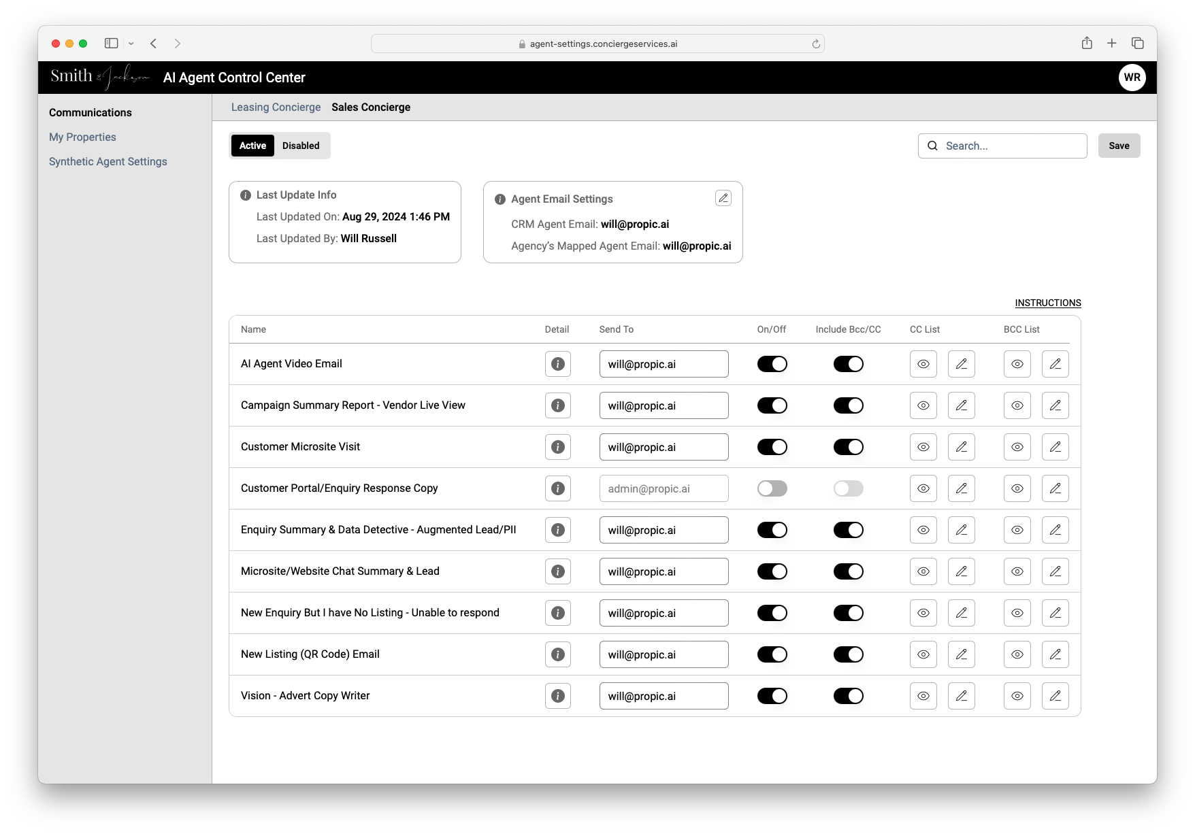The height and width of the screenshot is (834, 1195).
Task: Open the INSTRUCTIONS link
Action: (1047, 303)
